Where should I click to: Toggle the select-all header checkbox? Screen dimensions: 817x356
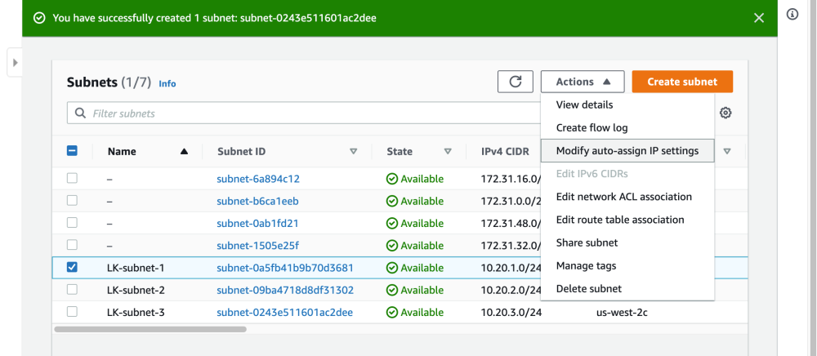(72, 151)
